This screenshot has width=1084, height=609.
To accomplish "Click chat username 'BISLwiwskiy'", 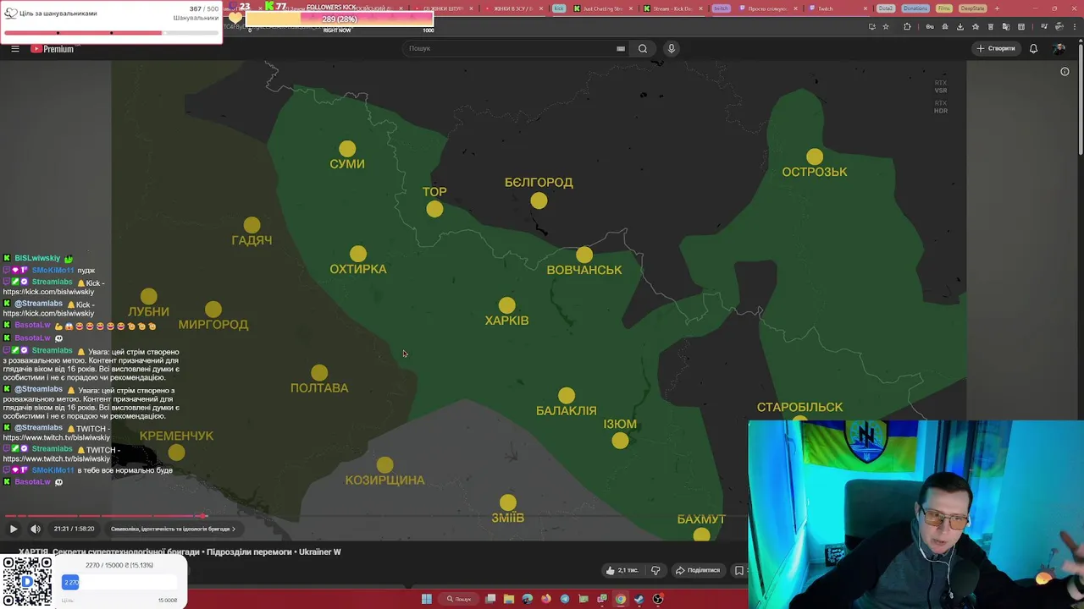I will 37,258.
